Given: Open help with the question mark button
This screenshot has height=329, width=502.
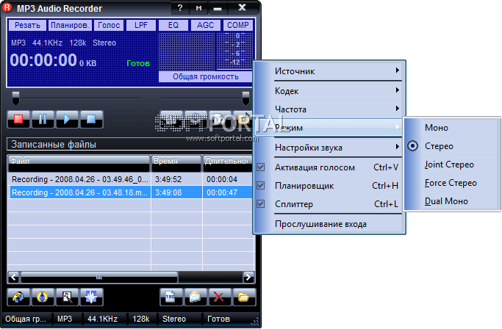Looking at the screenshot, I should point(180,7).
